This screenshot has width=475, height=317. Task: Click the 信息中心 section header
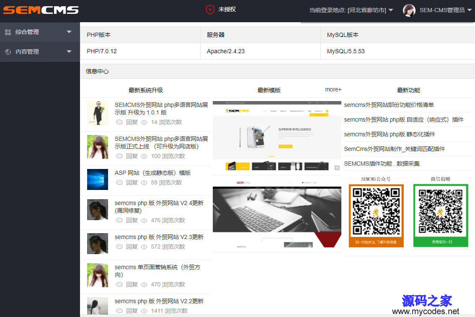[x=97, y=71]
